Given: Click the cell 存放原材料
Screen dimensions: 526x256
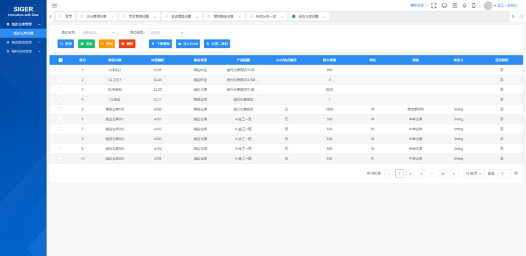Looking at the screenshot, I should click(x=415, y=109).
